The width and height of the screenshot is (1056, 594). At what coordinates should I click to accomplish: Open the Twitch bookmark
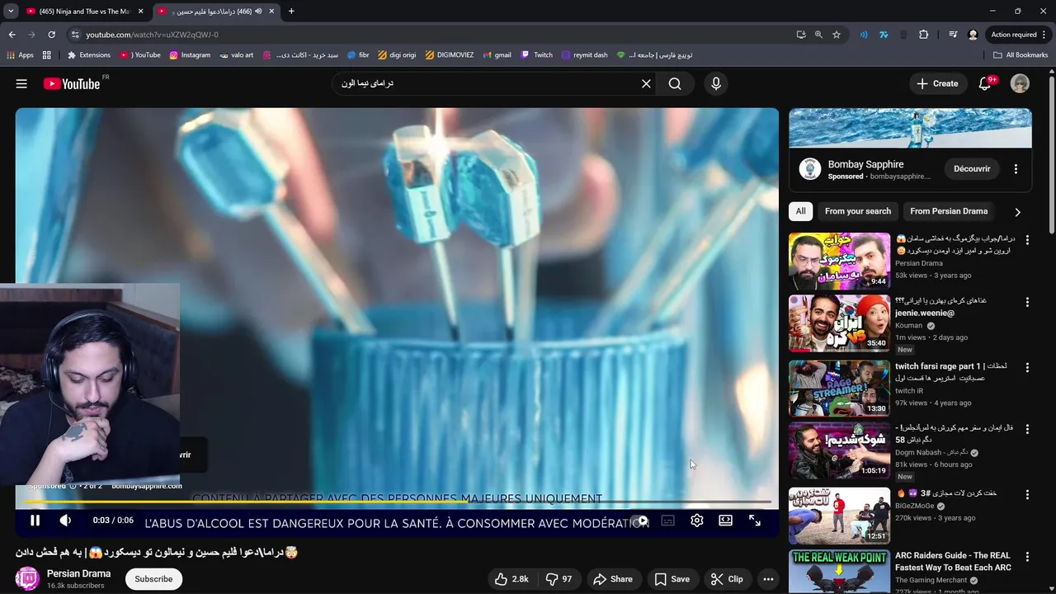click(537, 55)
